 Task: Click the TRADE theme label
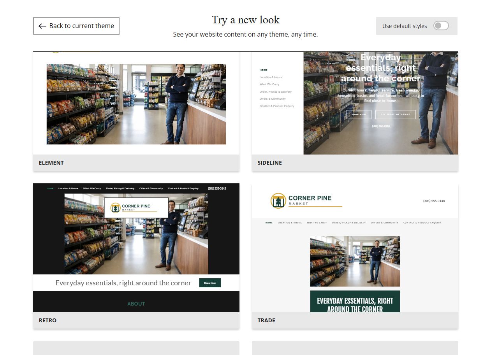[x=266, y=320]
